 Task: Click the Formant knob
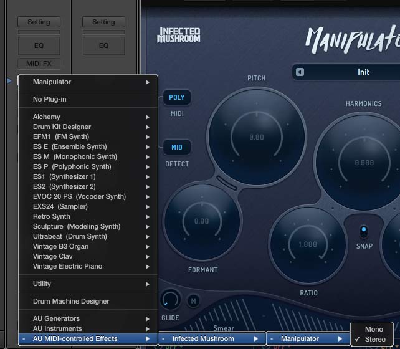click(x=202, y=222)
